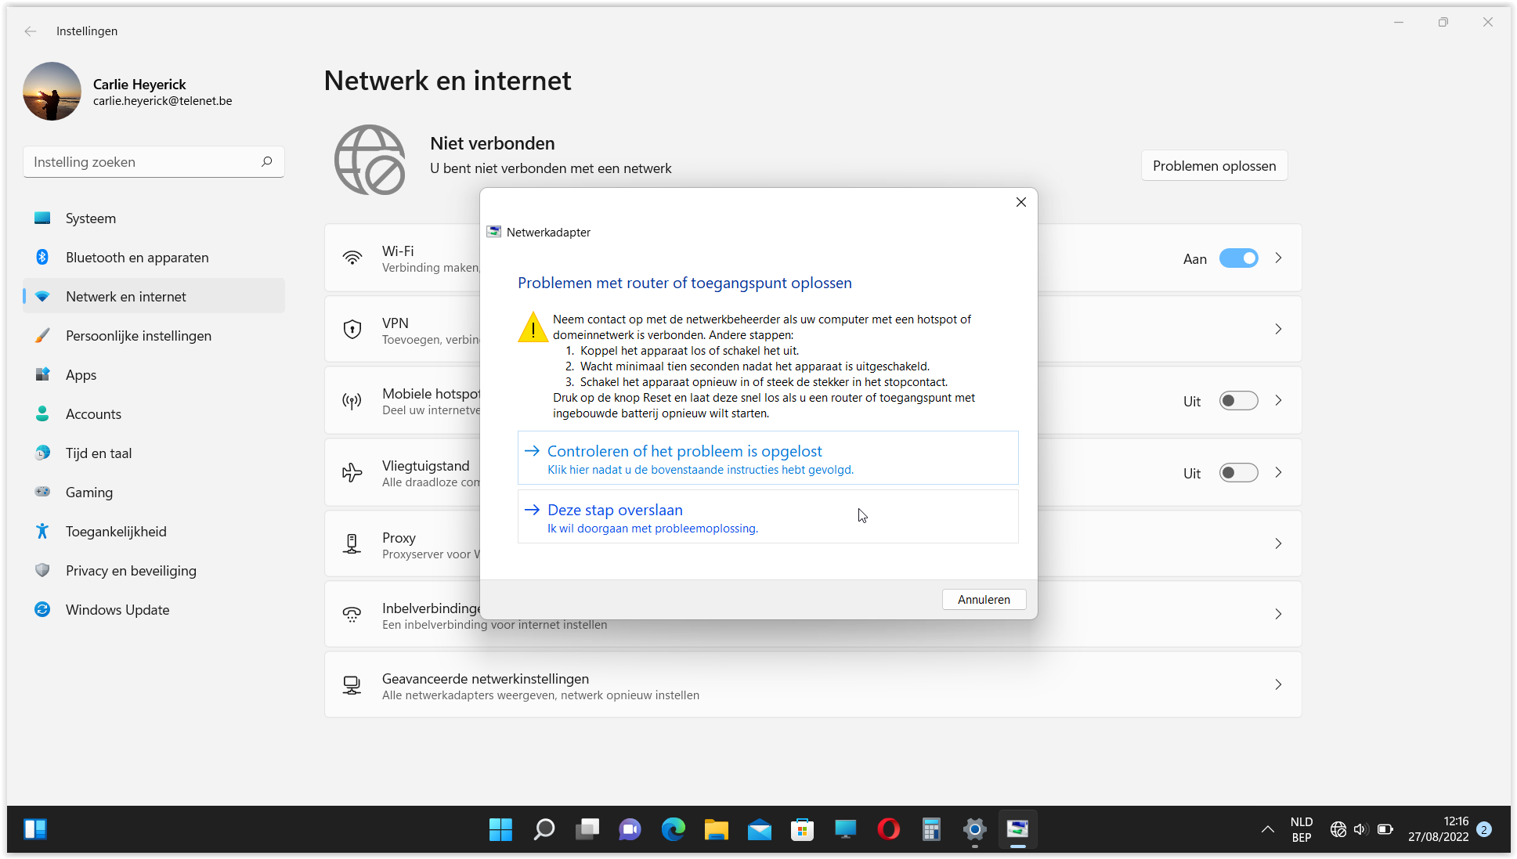Expand the VPN row chevron
Screen dimensions: 1517x859
pyautogui.click(x=1278, y=330)
